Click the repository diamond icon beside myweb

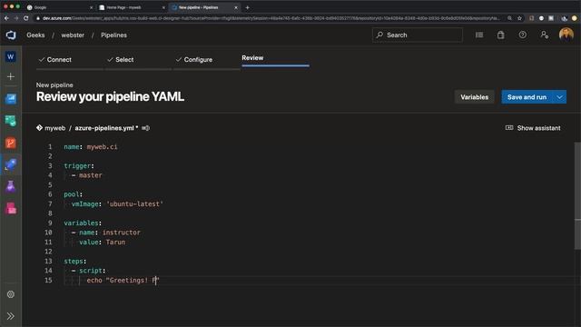(39, 128)
